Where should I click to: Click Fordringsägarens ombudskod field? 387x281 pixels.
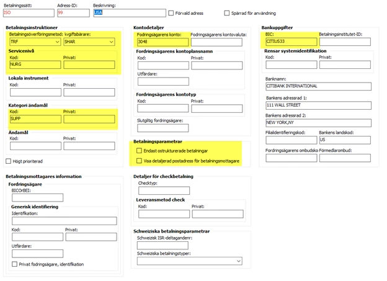pyautogui.click(x=291, y=158)
